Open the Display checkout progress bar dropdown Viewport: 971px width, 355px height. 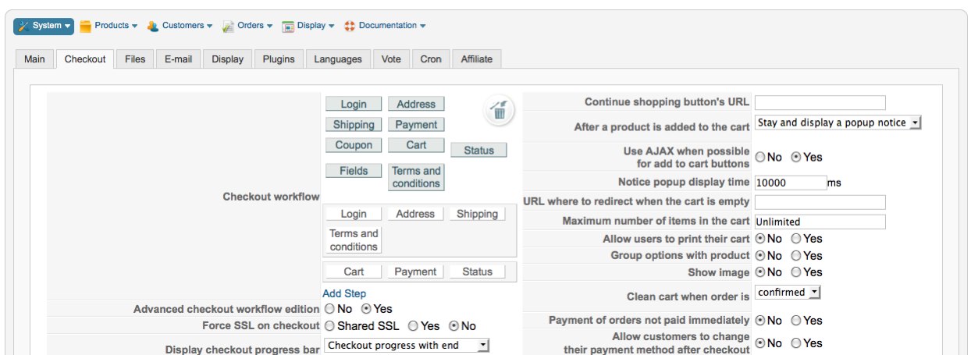click(x=407, y=345)
